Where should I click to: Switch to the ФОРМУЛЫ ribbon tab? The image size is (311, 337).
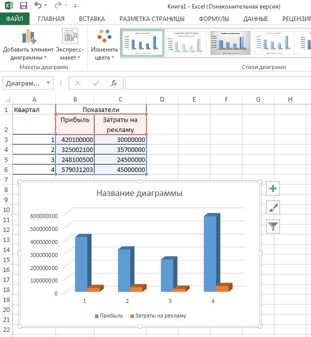(x=214, y=19)
